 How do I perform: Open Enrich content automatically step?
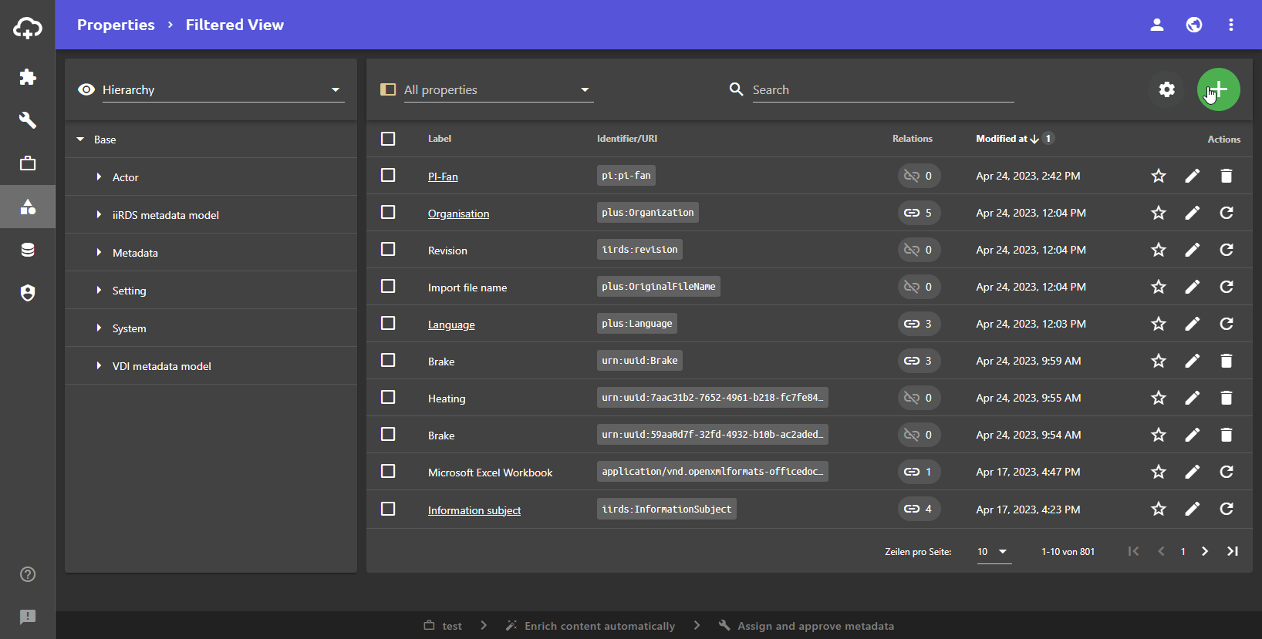590,626
